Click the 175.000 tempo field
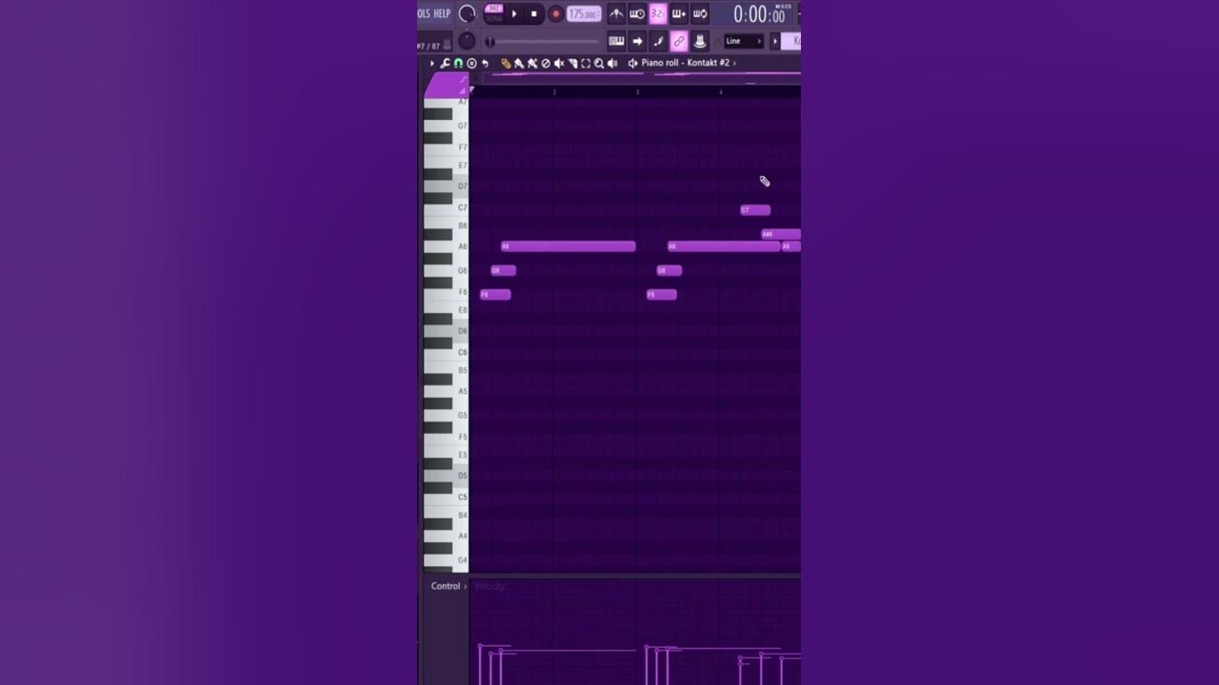The height and width of the screenshot is (685, 1219). pos(584,13)
